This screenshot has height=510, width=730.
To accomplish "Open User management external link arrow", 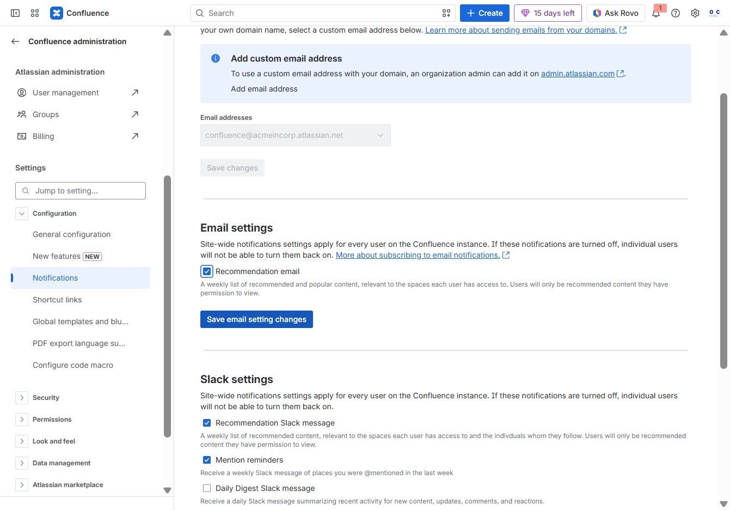I will 135,93.
